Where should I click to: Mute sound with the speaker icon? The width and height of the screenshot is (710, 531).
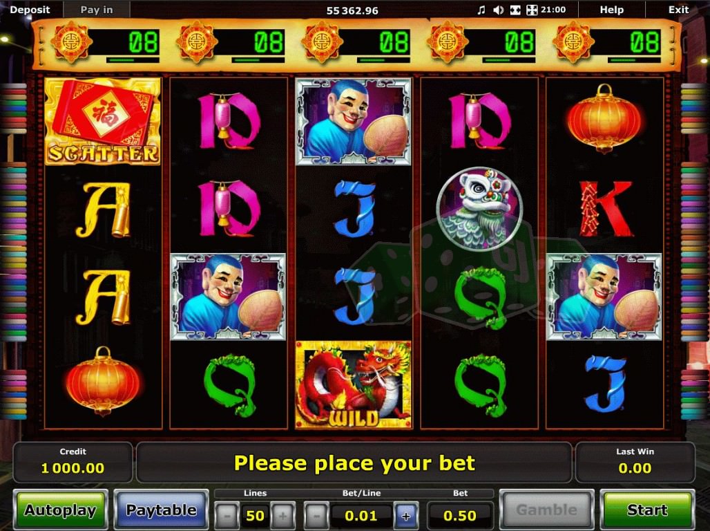pos(498,10)
